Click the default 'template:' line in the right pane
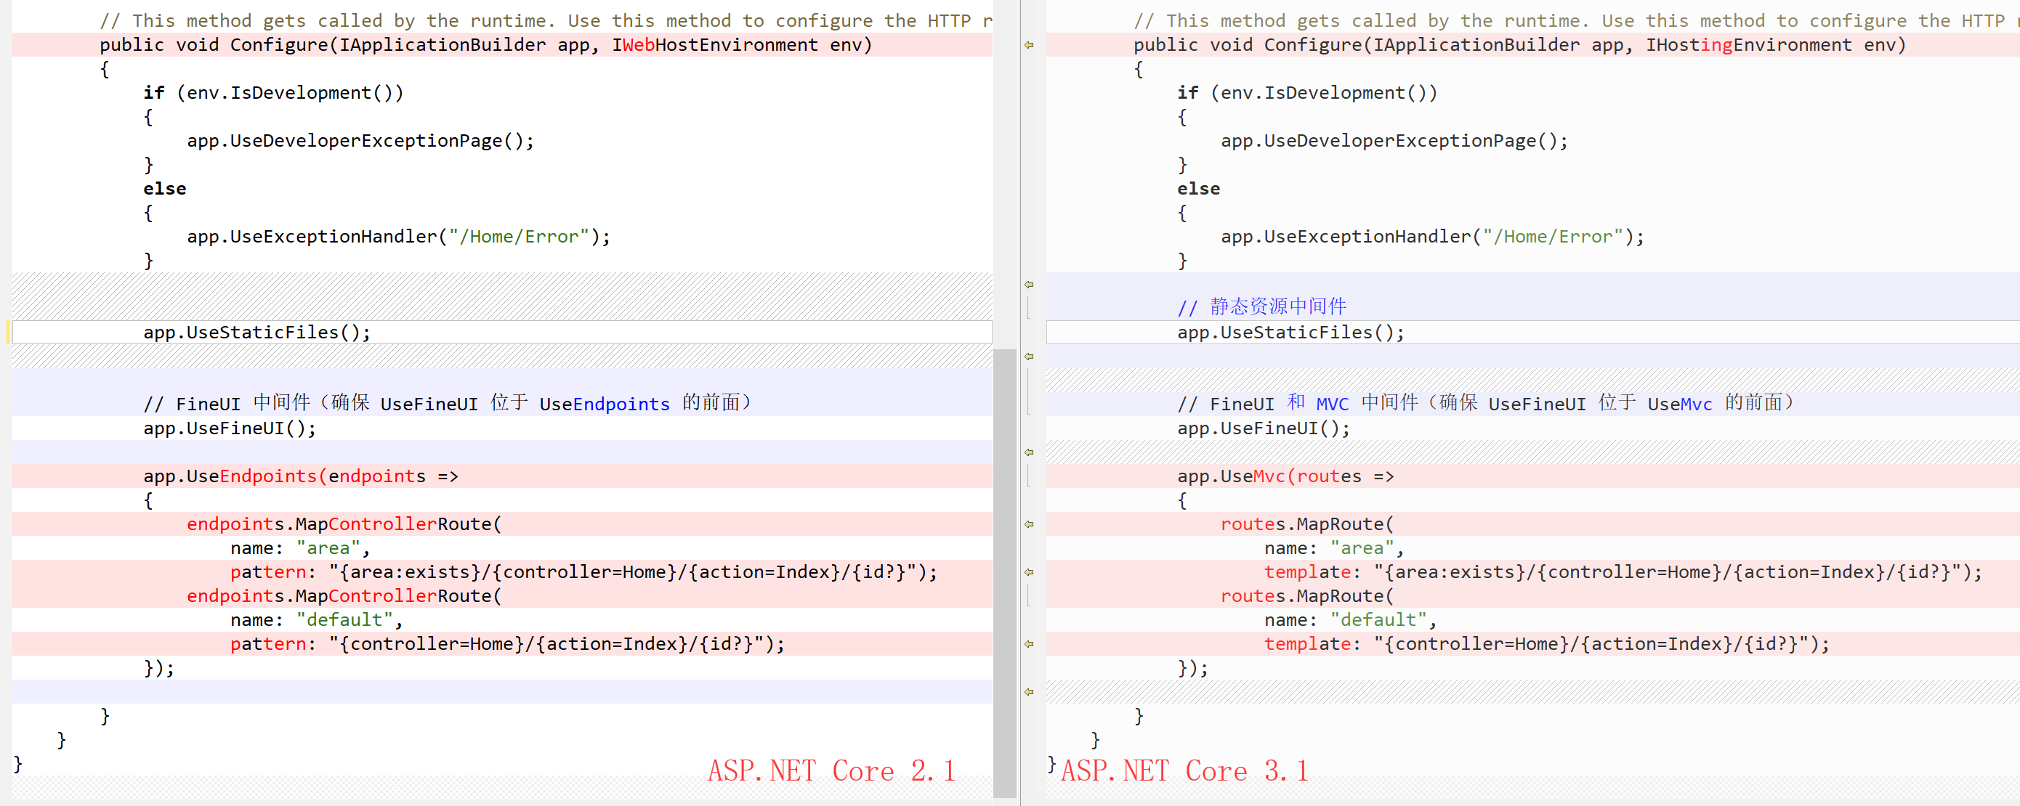 pyautogui.click(x=1547, y=645)
